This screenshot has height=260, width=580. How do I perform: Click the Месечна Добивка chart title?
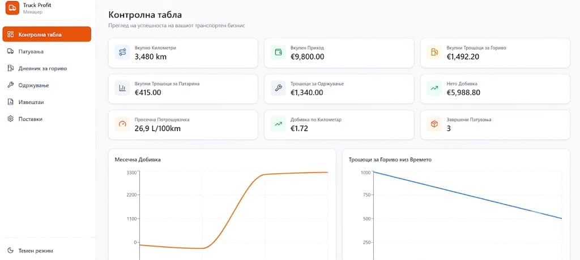click(138, 160)
